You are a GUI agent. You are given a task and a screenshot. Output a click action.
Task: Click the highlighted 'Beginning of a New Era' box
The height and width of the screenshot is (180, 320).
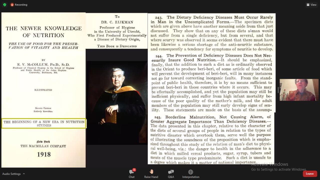click(x=44, y=124)
